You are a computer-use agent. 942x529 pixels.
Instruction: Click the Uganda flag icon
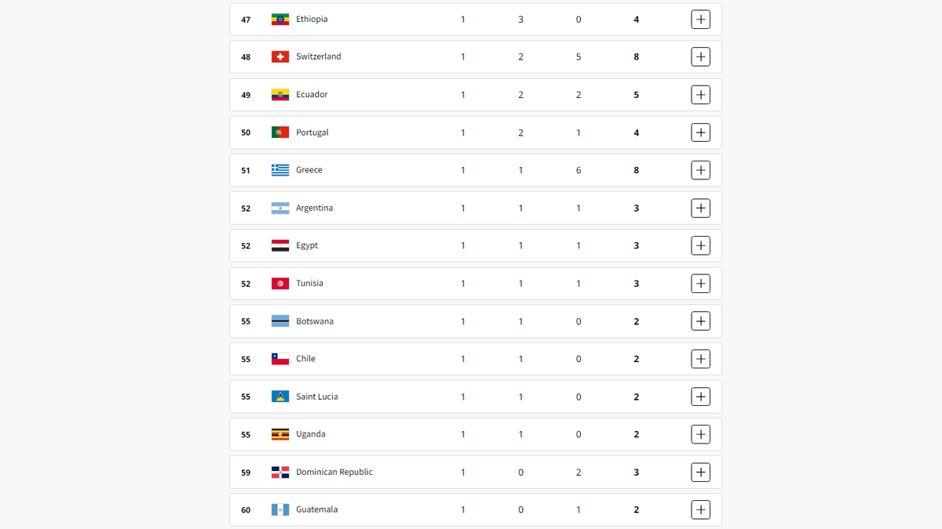click(x=280, y=434)
